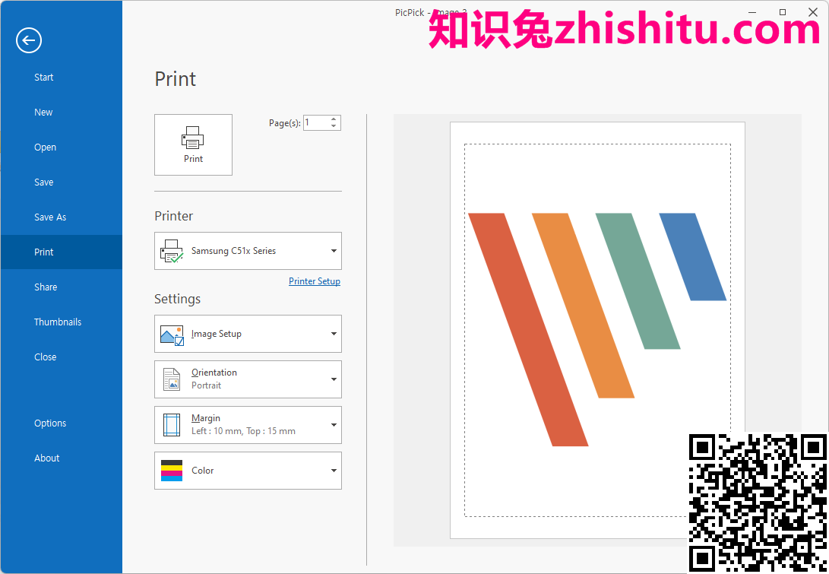Expand the Margin settings dropdown arrow
The image size is (829, 574).
[334, 425]
